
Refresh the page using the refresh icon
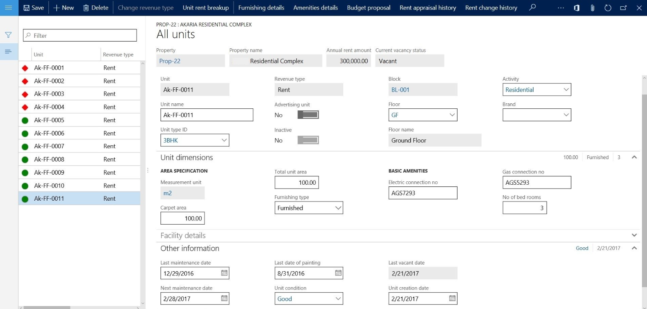pos(608,8)
